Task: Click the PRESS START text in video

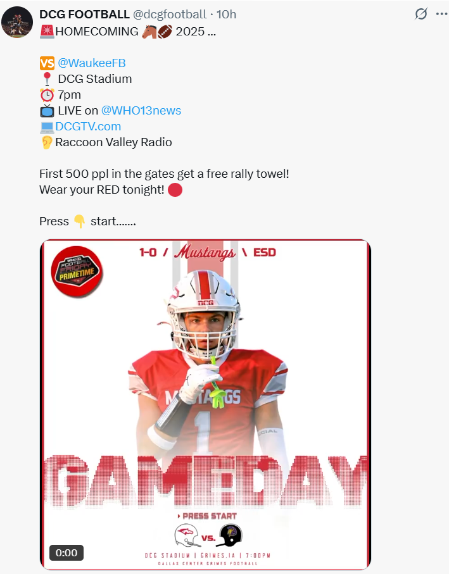Action: pos(207,516)
